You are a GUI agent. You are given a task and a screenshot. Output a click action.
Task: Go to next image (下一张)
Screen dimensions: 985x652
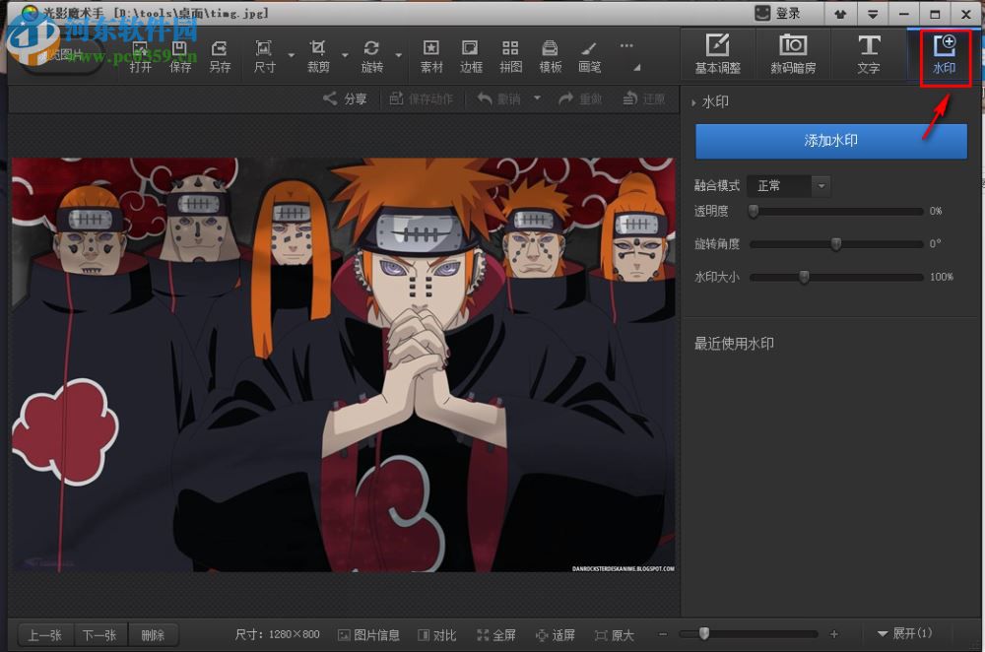pos(99,635)
